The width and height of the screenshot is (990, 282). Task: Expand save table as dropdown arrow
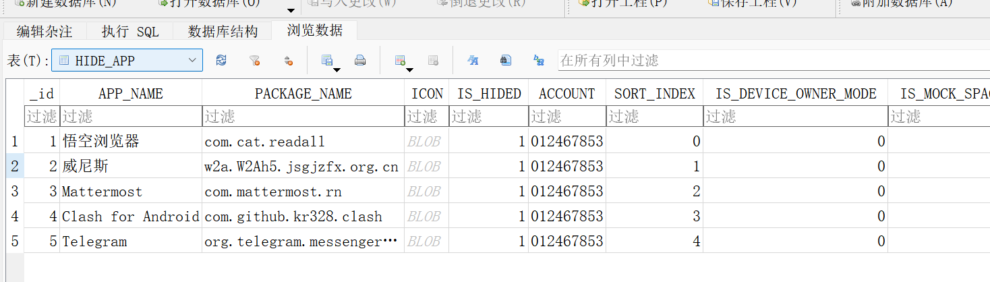(337, 69)
